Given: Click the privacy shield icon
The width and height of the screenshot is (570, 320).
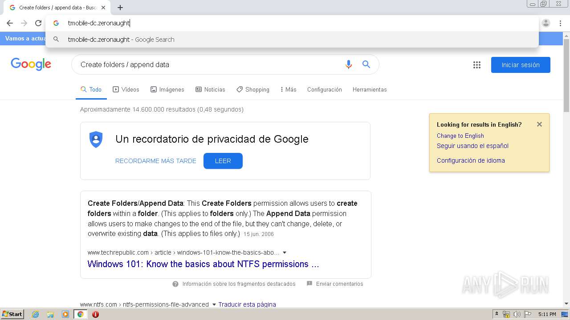Looking at the screenshot, I should pyautogui.click(x=96, y=140).
